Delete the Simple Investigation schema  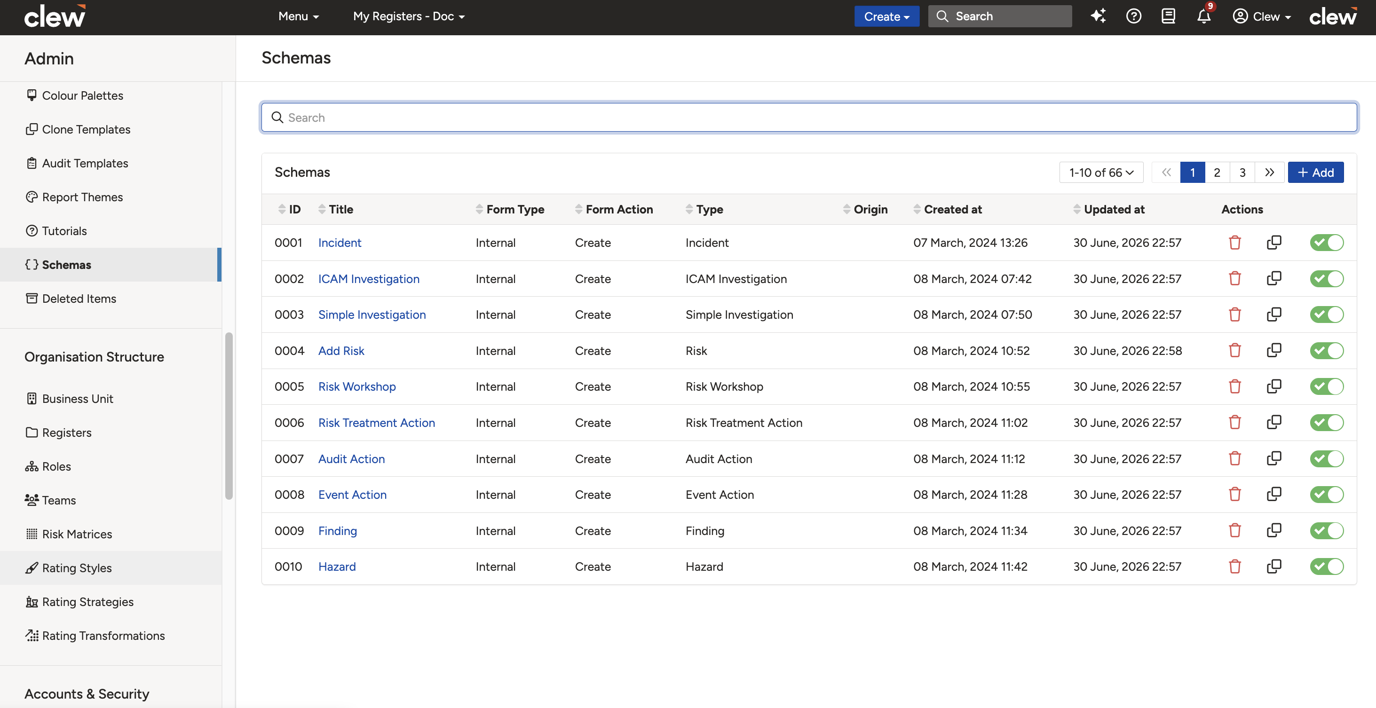1234,315
